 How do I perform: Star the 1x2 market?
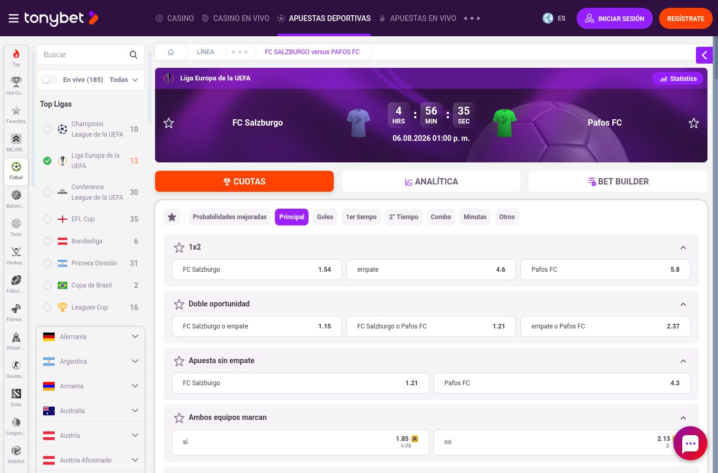[x=179, y=248]
